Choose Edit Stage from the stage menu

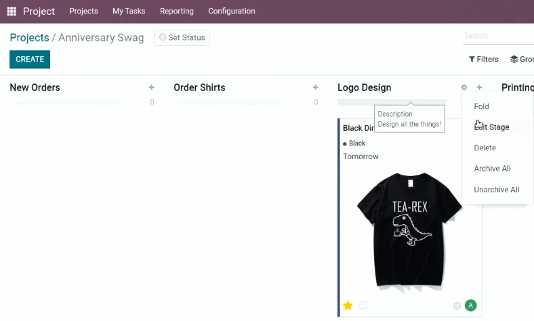[497, 127]
